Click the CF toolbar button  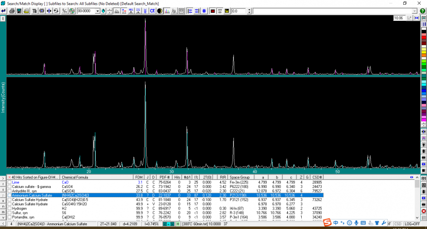click(x=152, y=11)
